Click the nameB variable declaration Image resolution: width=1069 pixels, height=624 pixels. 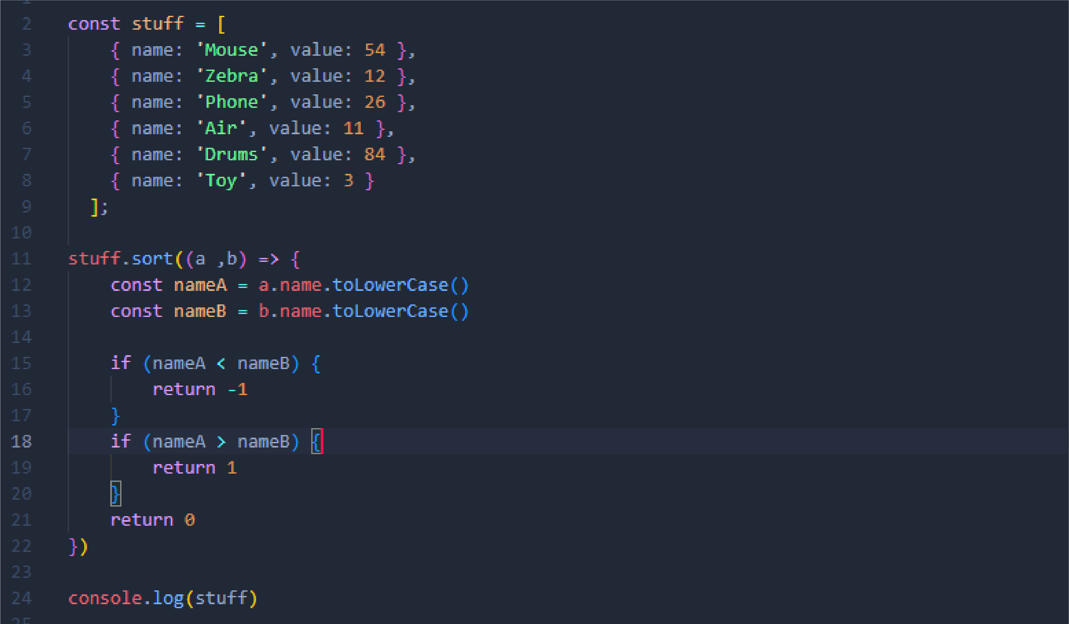(200, 311)
